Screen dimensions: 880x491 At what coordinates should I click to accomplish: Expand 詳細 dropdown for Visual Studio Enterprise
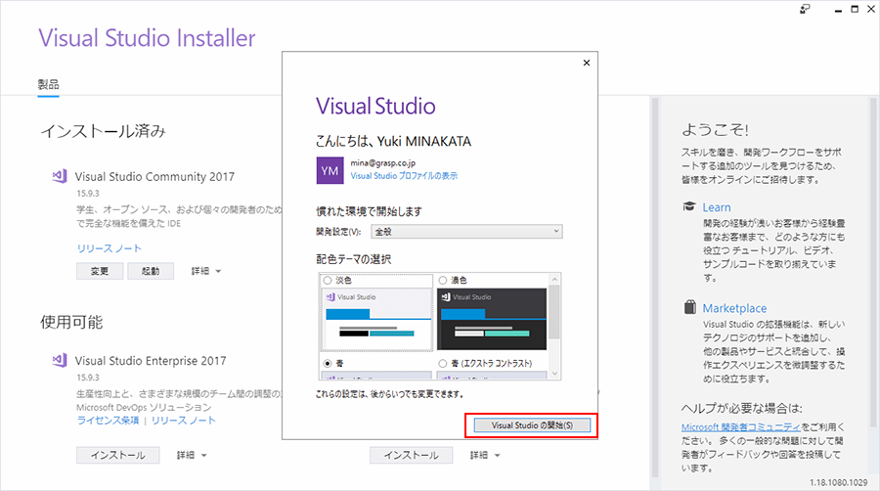[192, 455]
